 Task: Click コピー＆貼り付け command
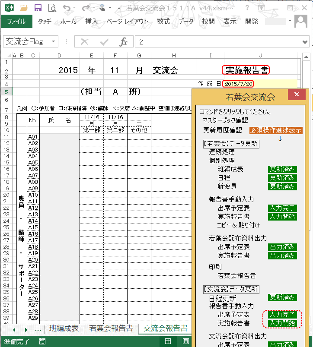coord(238,225)
